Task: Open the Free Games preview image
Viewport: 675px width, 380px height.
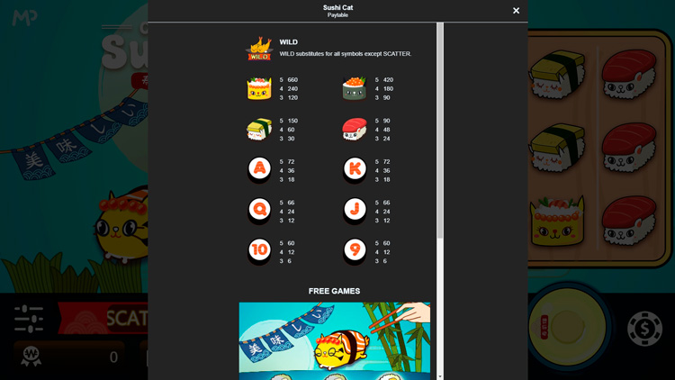Action: click(x=335, y=340)
